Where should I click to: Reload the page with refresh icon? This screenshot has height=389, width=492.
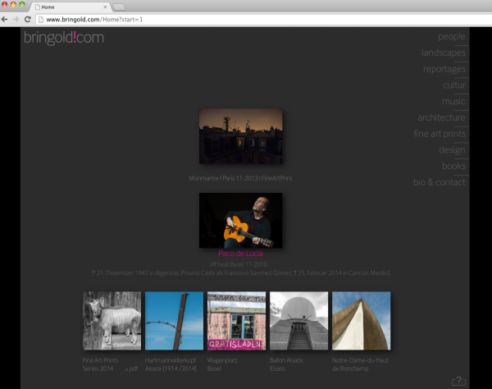[x=27, y=18]
